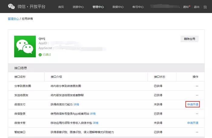
Task: Click 将内容发送给朋友或者群聊 description
Action: [67, 95]
